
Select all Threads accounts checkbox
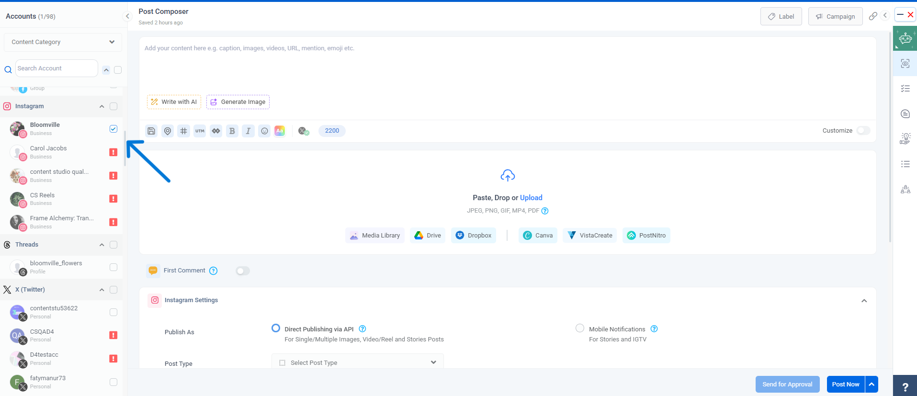[113, 245]
